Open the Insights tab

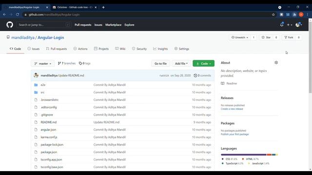point(160,49)
